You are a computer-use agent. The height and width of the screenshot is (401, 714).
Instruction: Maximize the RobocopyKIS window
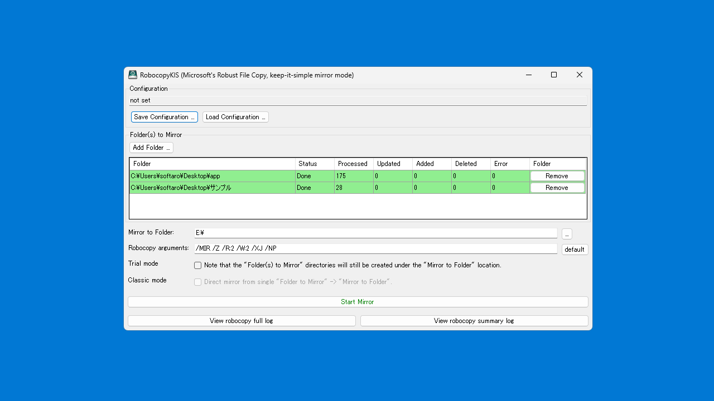pyautogui.click(x=554, y=75)
